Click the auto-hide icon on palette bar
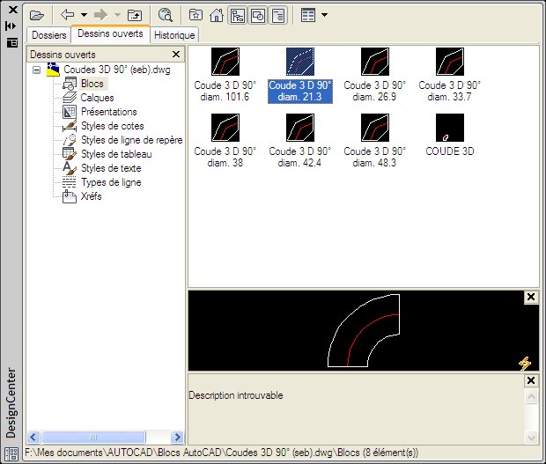546x464 pixels. tap(11, 26)
